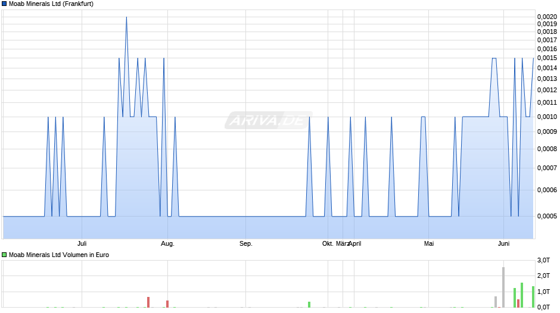Click the 'Mai' axis label

[x=429, y=243]
